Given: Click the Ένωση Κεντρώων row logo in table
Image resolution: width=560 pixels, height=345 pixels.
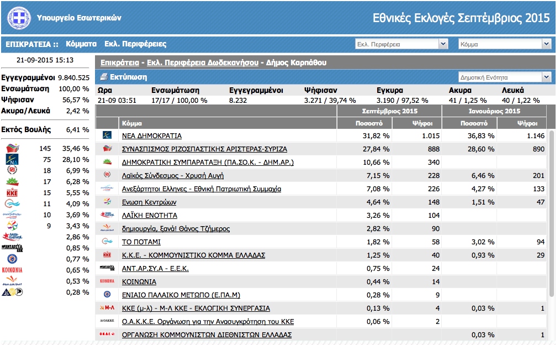Looking at the screenshot, I should pyautogui.click(x=107, y=202).
